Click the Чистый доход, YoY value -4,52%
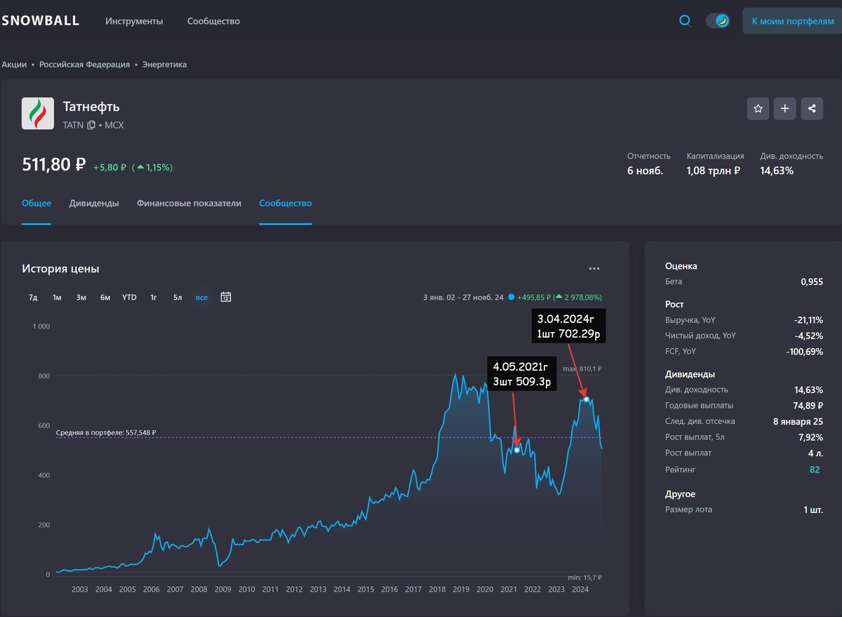The width and height of the screenshot is (842, 617). tap(809, 336)
